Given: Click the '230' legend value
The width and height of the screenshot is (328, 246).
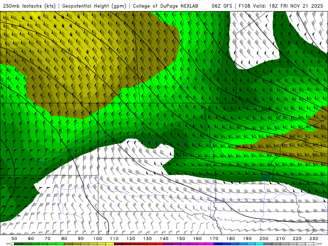Looking at the screenshot, I should [x=314, y=239].
